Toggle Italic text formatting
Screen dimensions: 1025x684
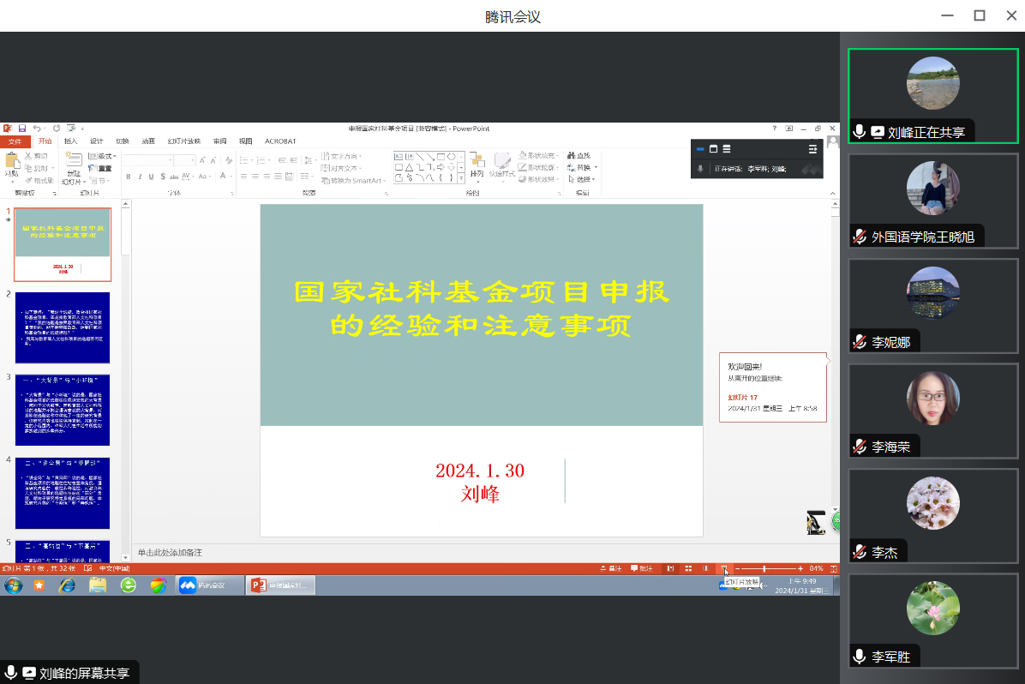pos(139,177)
